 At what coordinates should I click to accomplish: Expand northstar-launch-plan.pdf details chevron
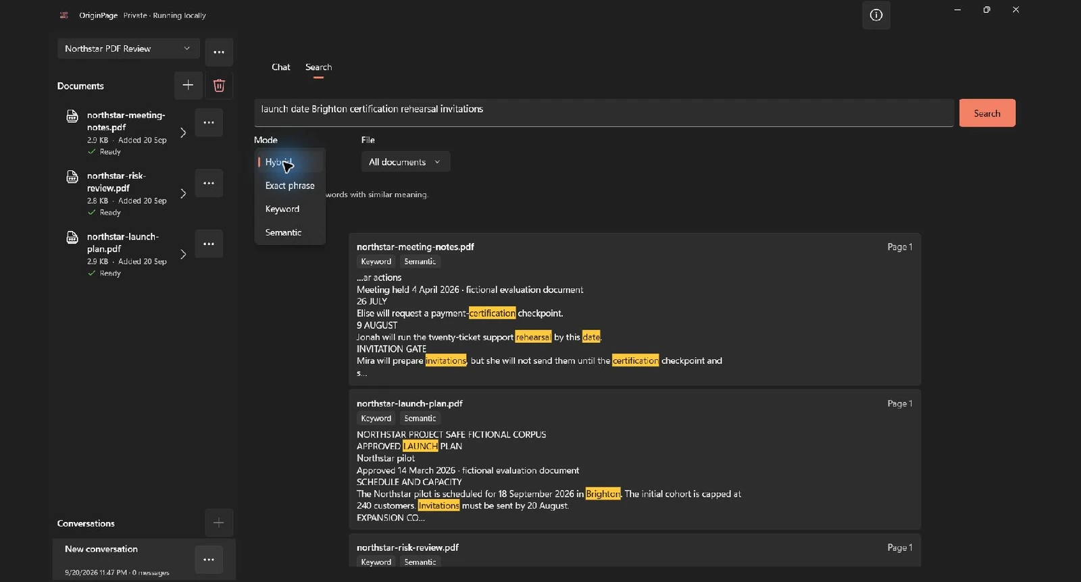point(183,254)
